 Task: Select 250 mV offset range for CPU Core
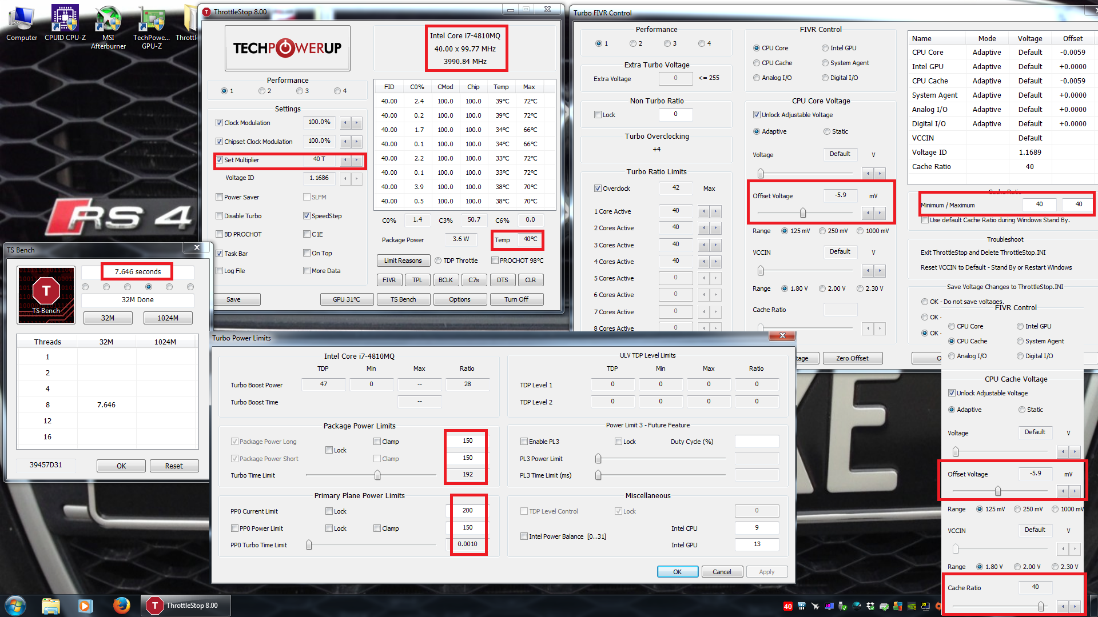[x=822, y=231]
